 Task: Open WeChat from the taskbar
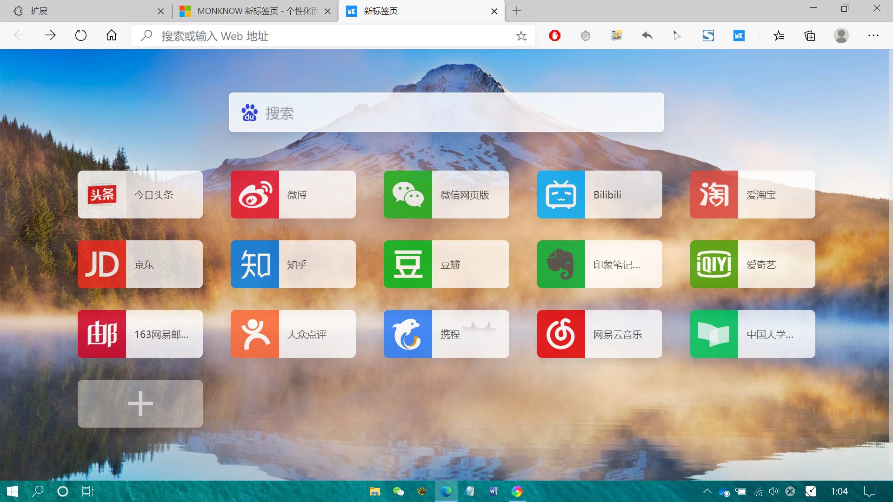tap(399, 491)
